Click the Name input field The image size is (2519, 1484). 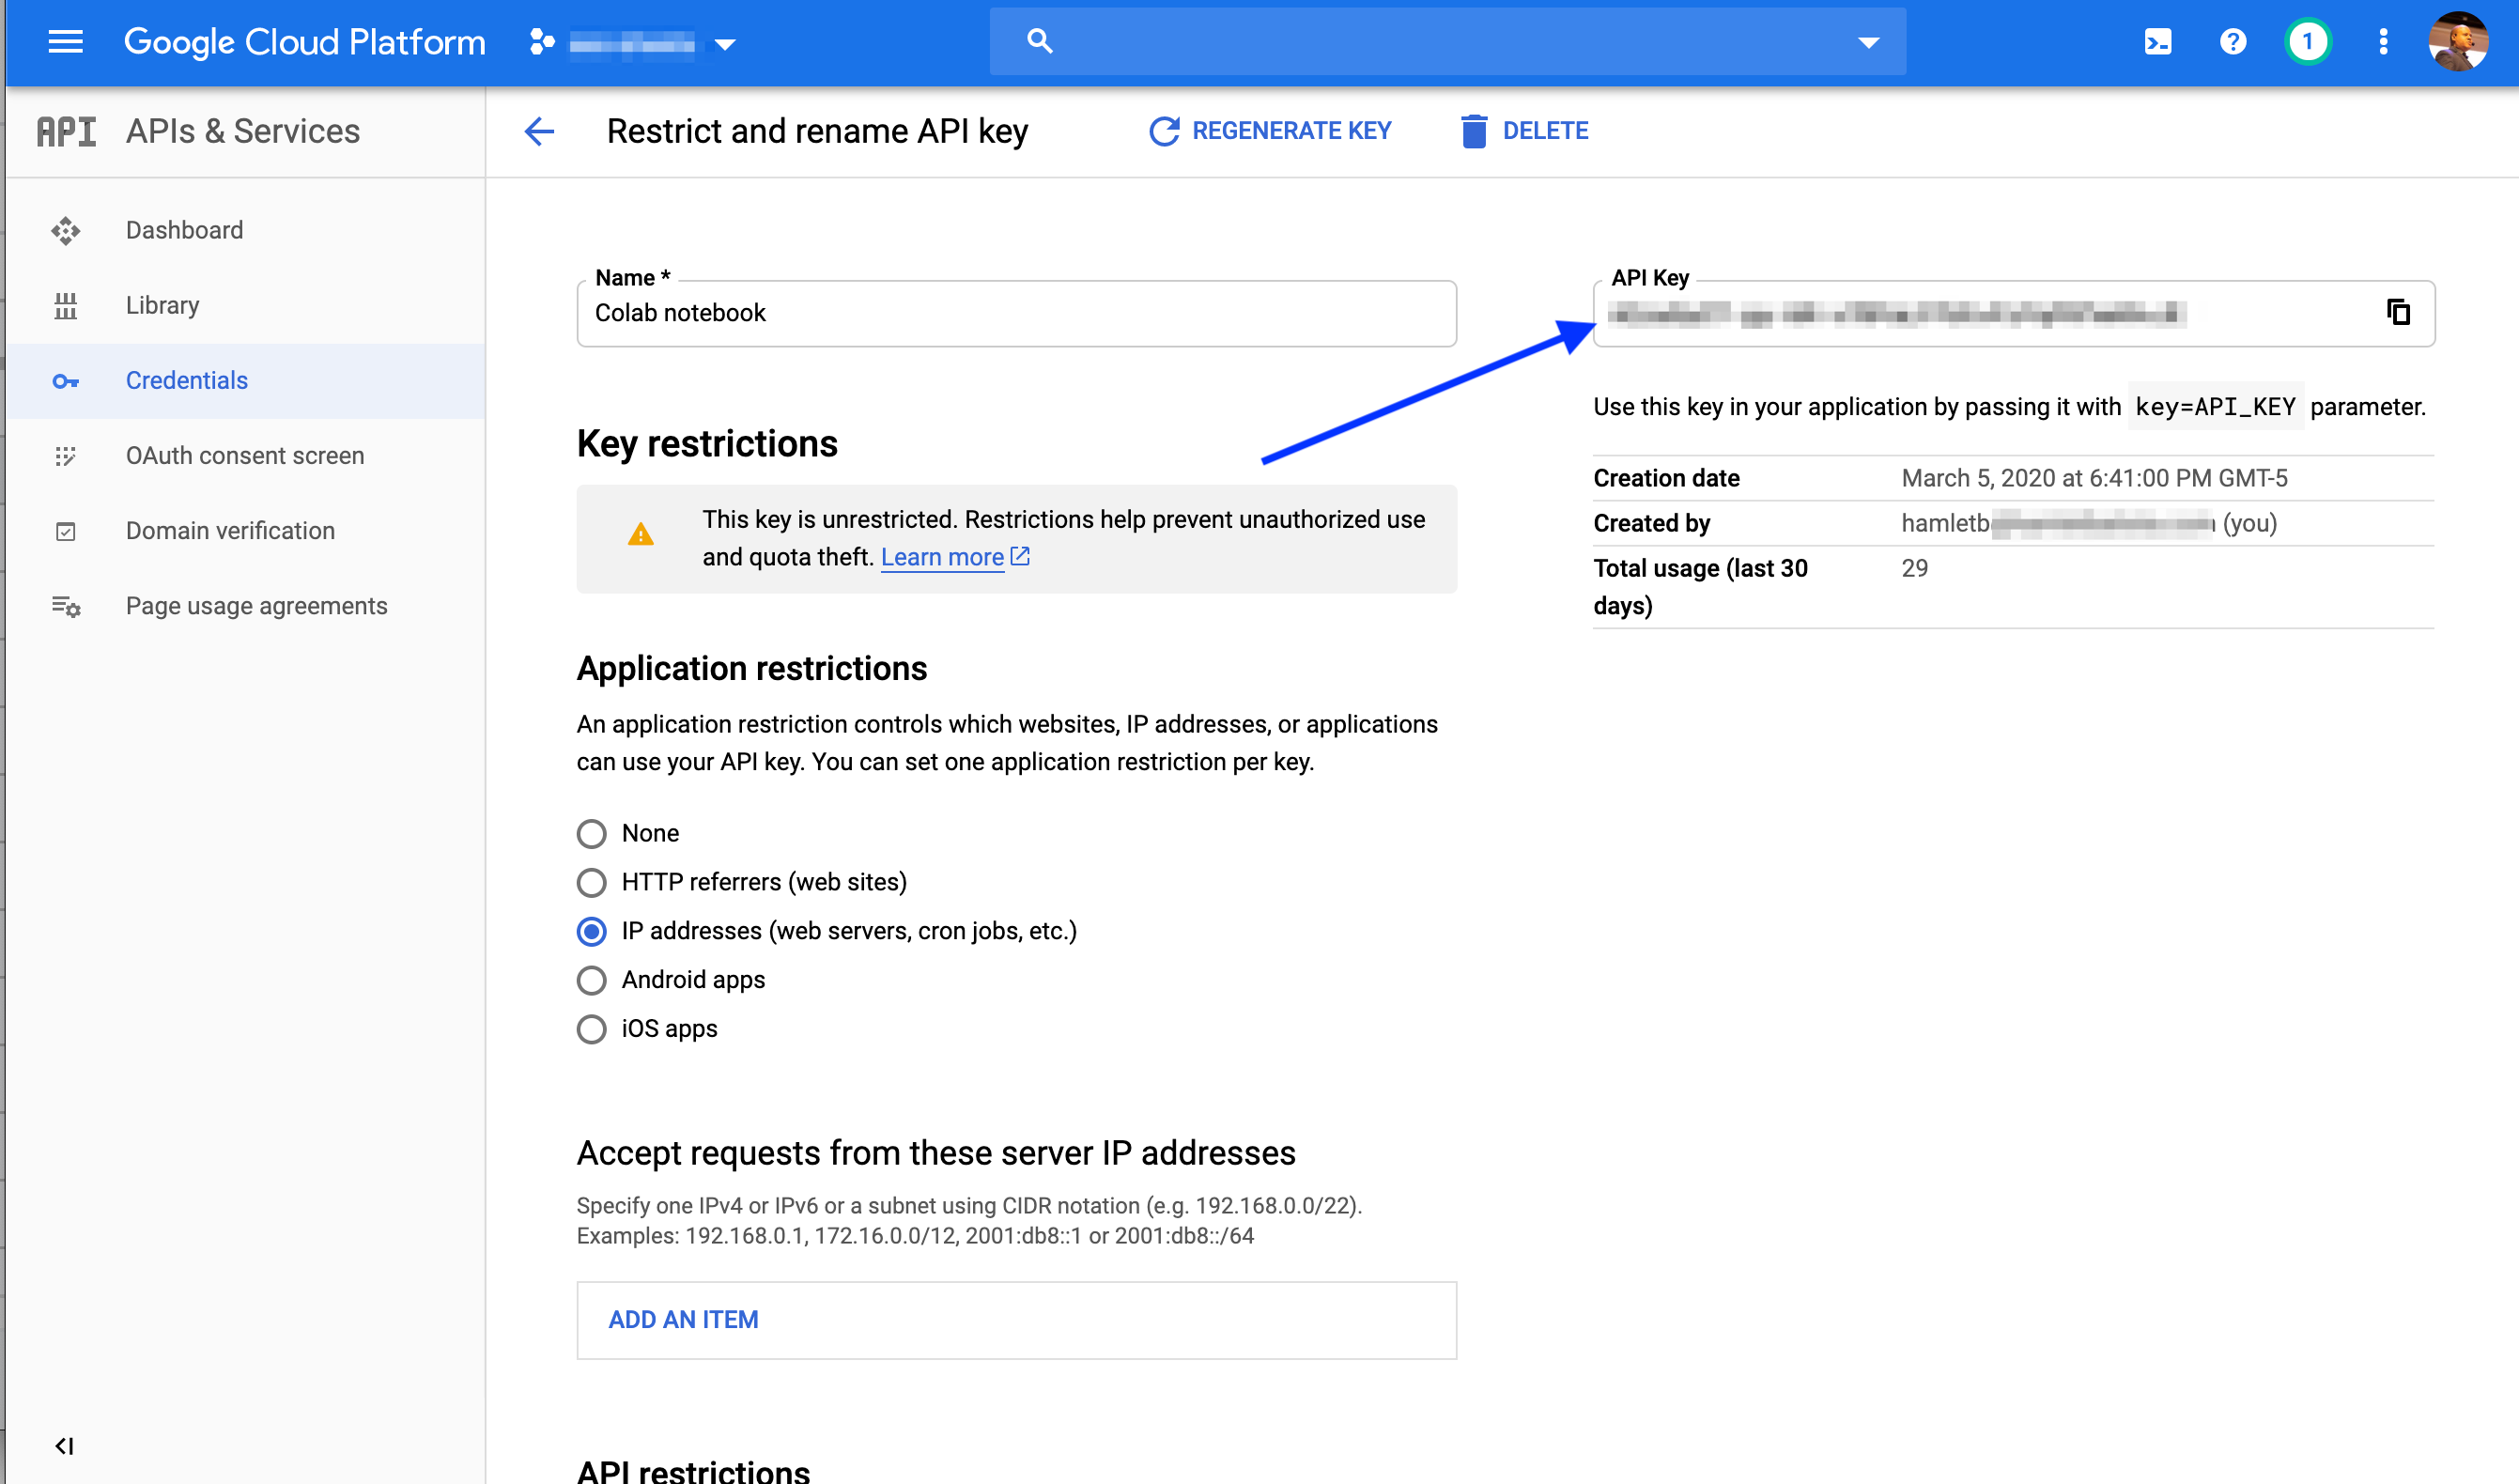pyautogui.click(x=1015, y=314)
